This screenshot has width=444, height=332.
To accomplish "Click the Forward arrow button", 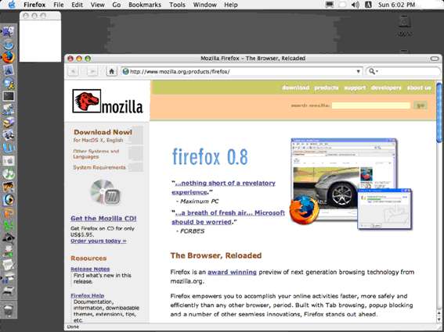I will coord(92,72).
